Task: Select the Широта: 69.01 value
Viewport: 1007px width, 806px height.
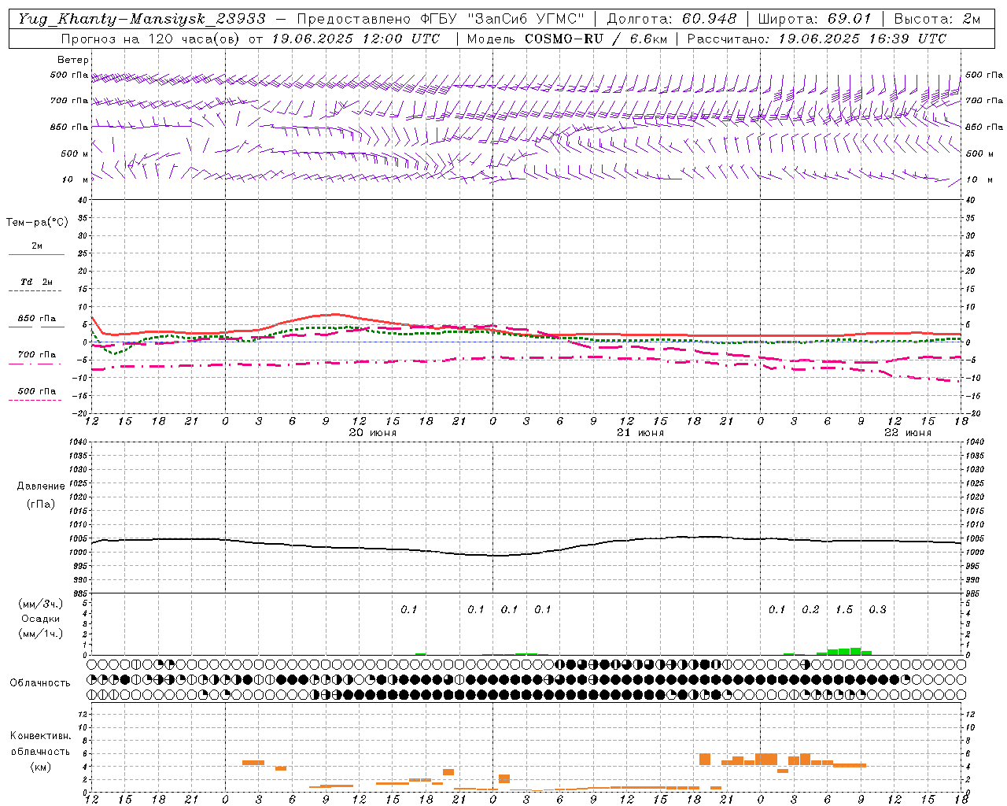Action: (x=816, y=19)
